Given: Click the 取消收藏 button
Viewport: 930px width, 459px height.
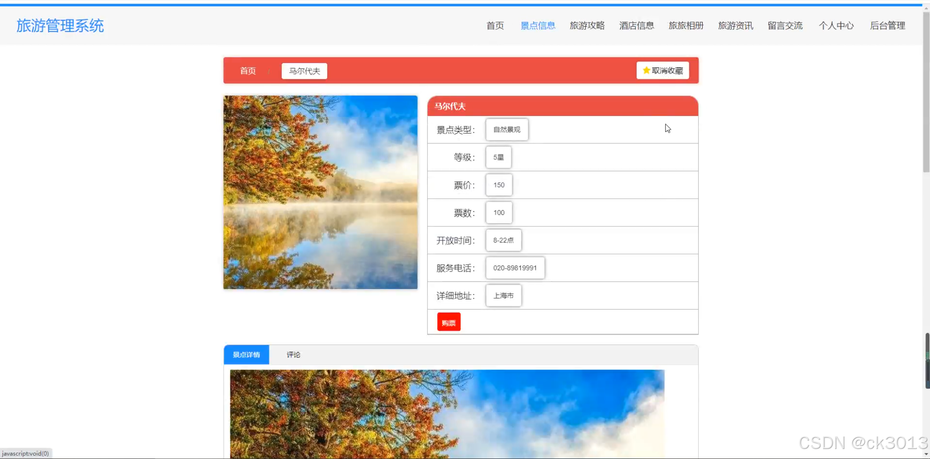Looking at the screenshot, I should coord(663,70).
